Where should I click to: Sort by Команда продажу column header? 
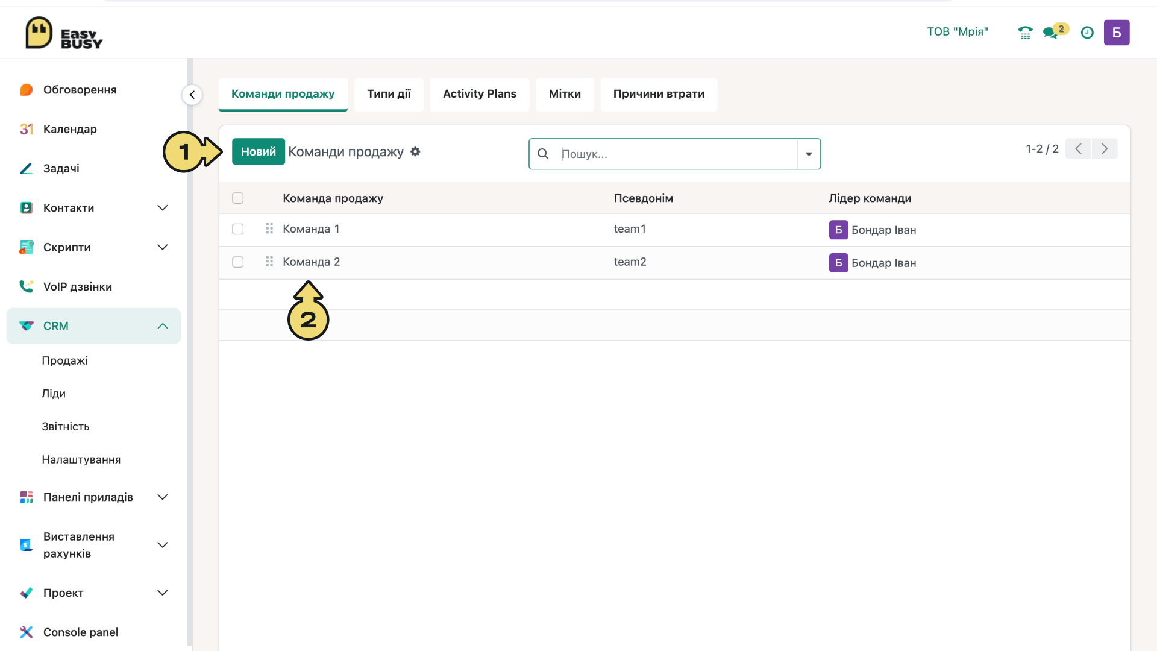(333, 198)
